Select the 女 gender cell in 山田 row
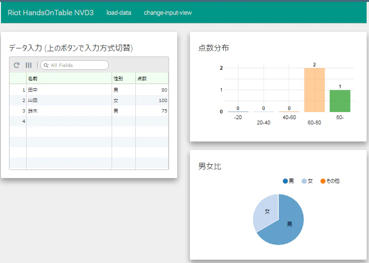This screenshot has width=369, height=263. (x=124, y=101)
